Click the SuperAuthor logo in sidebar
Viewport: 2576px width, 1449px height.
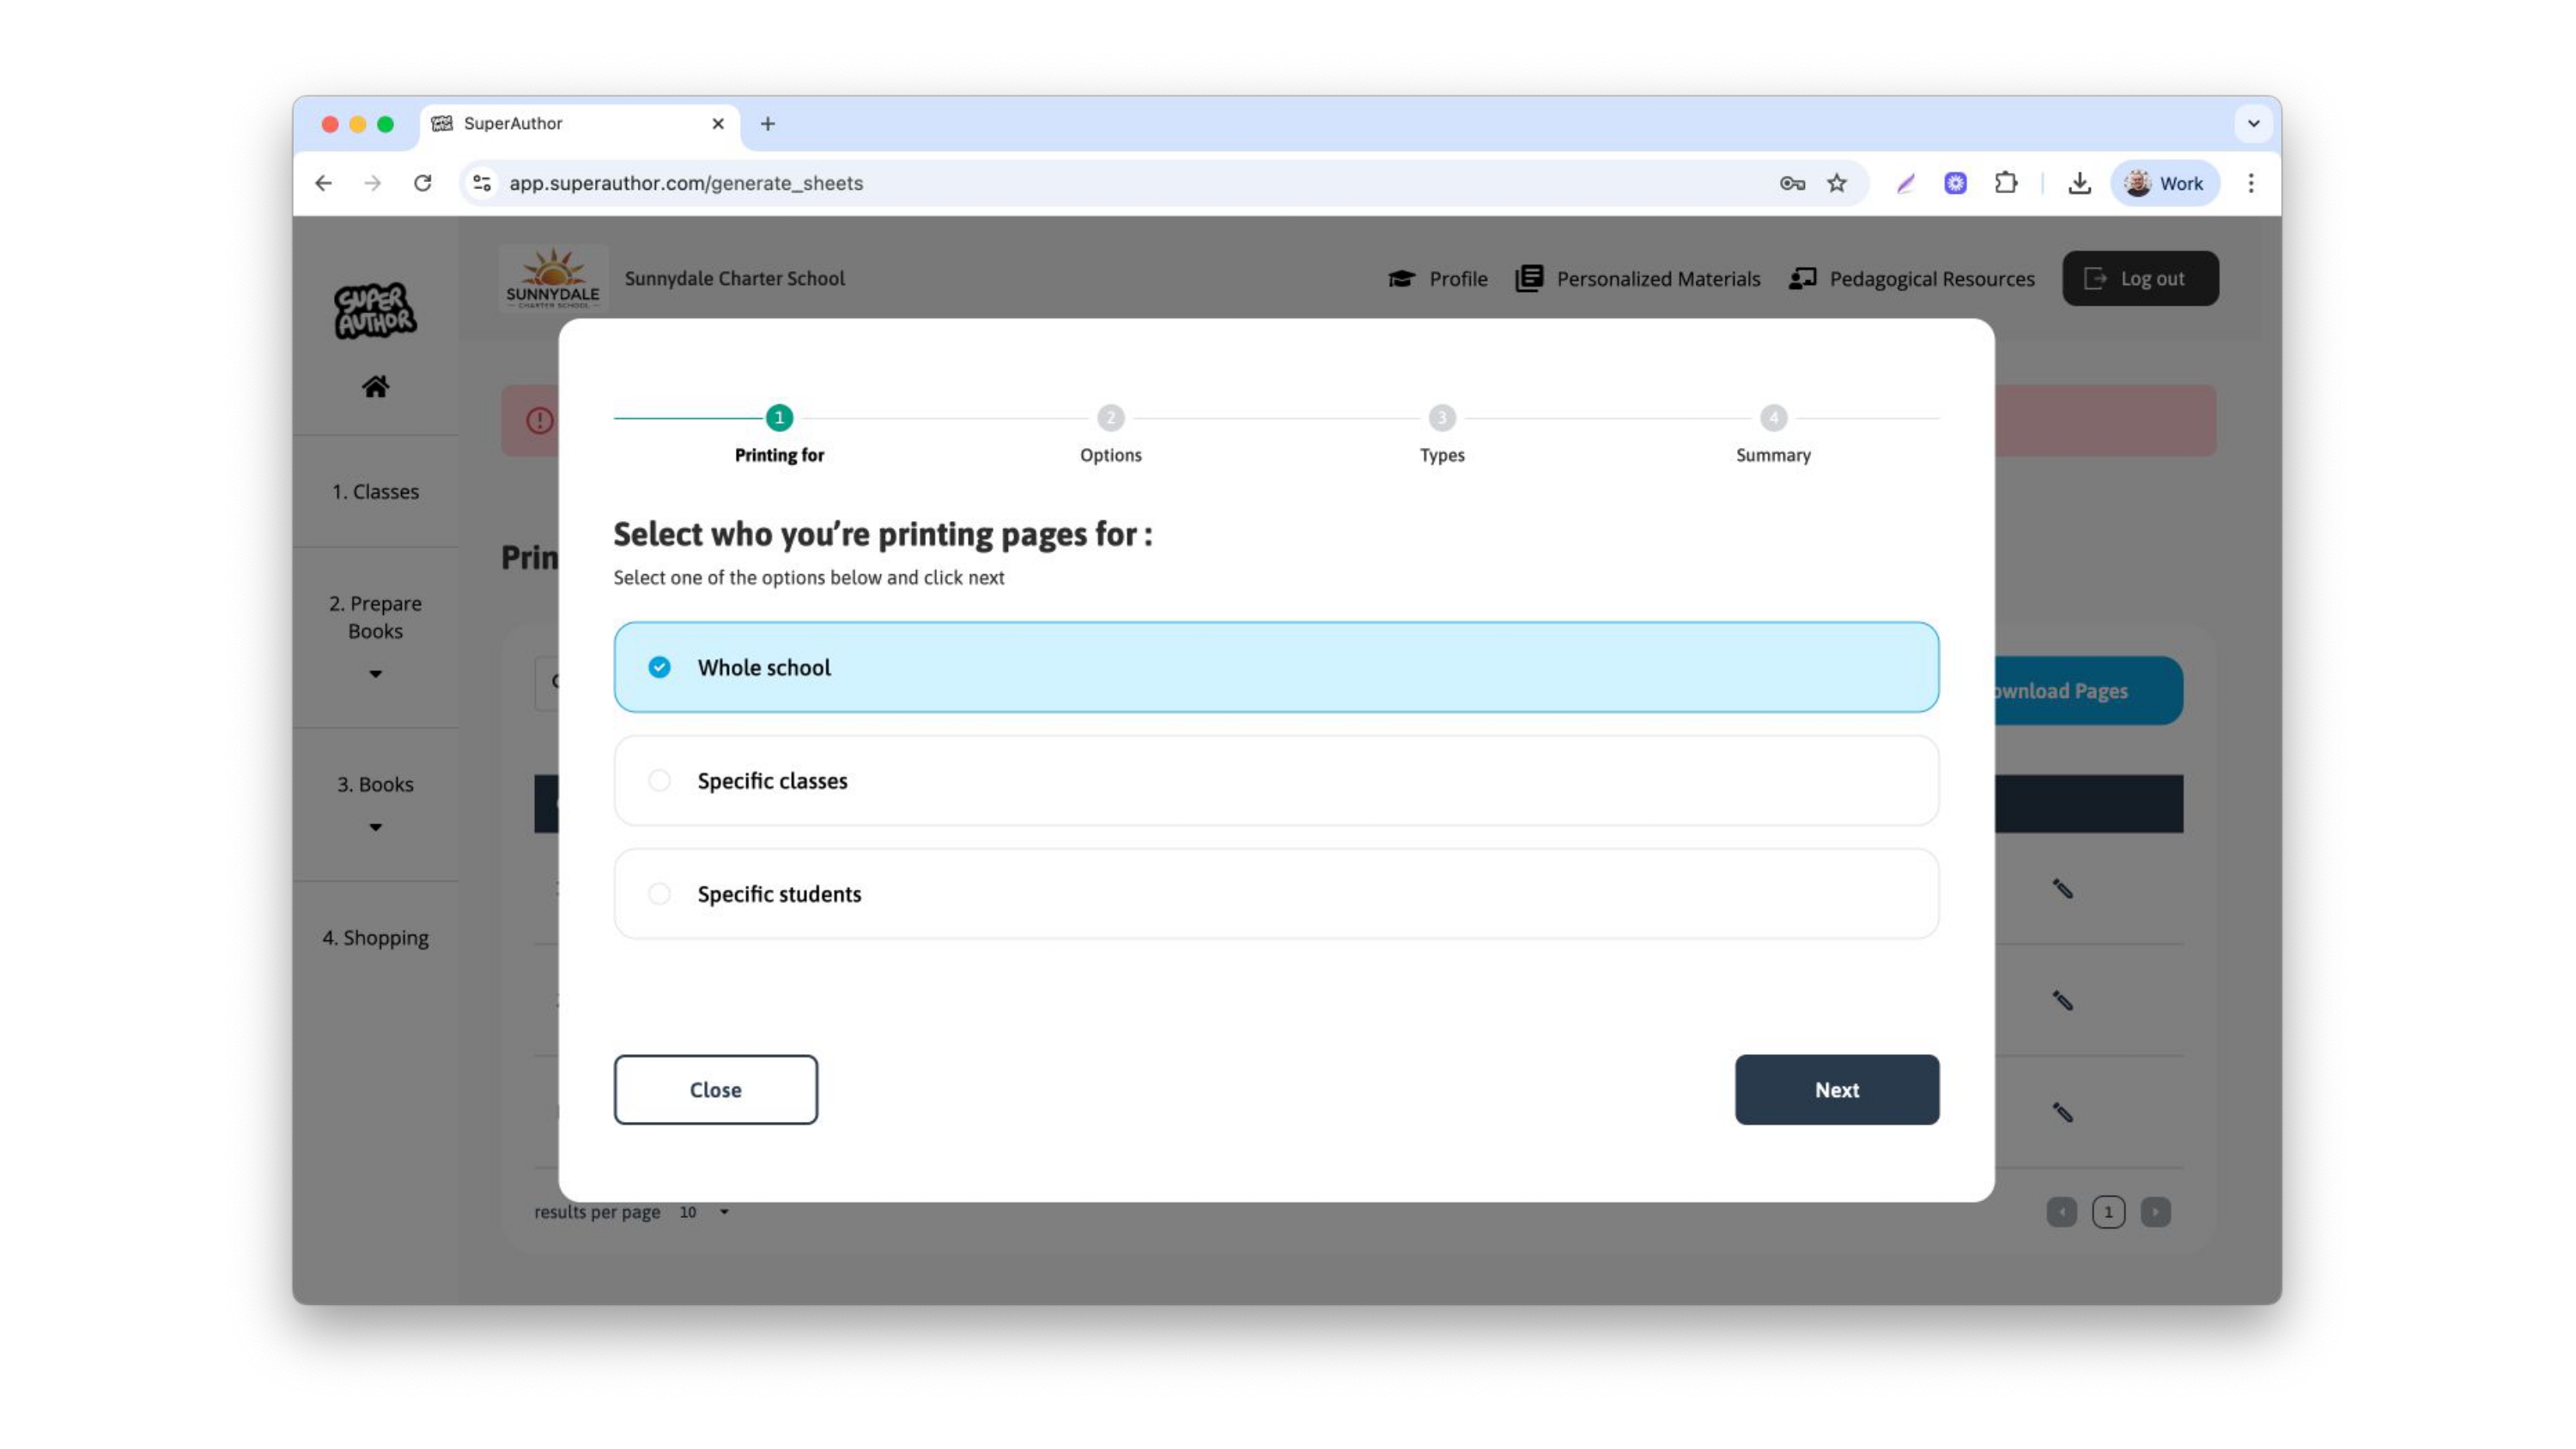click(x=375, y=310)
